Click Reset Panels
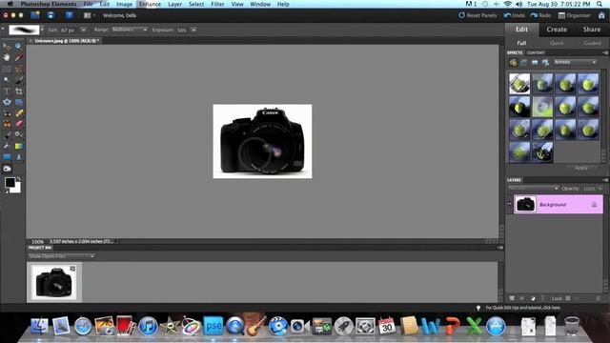 (x=478, y=15)
